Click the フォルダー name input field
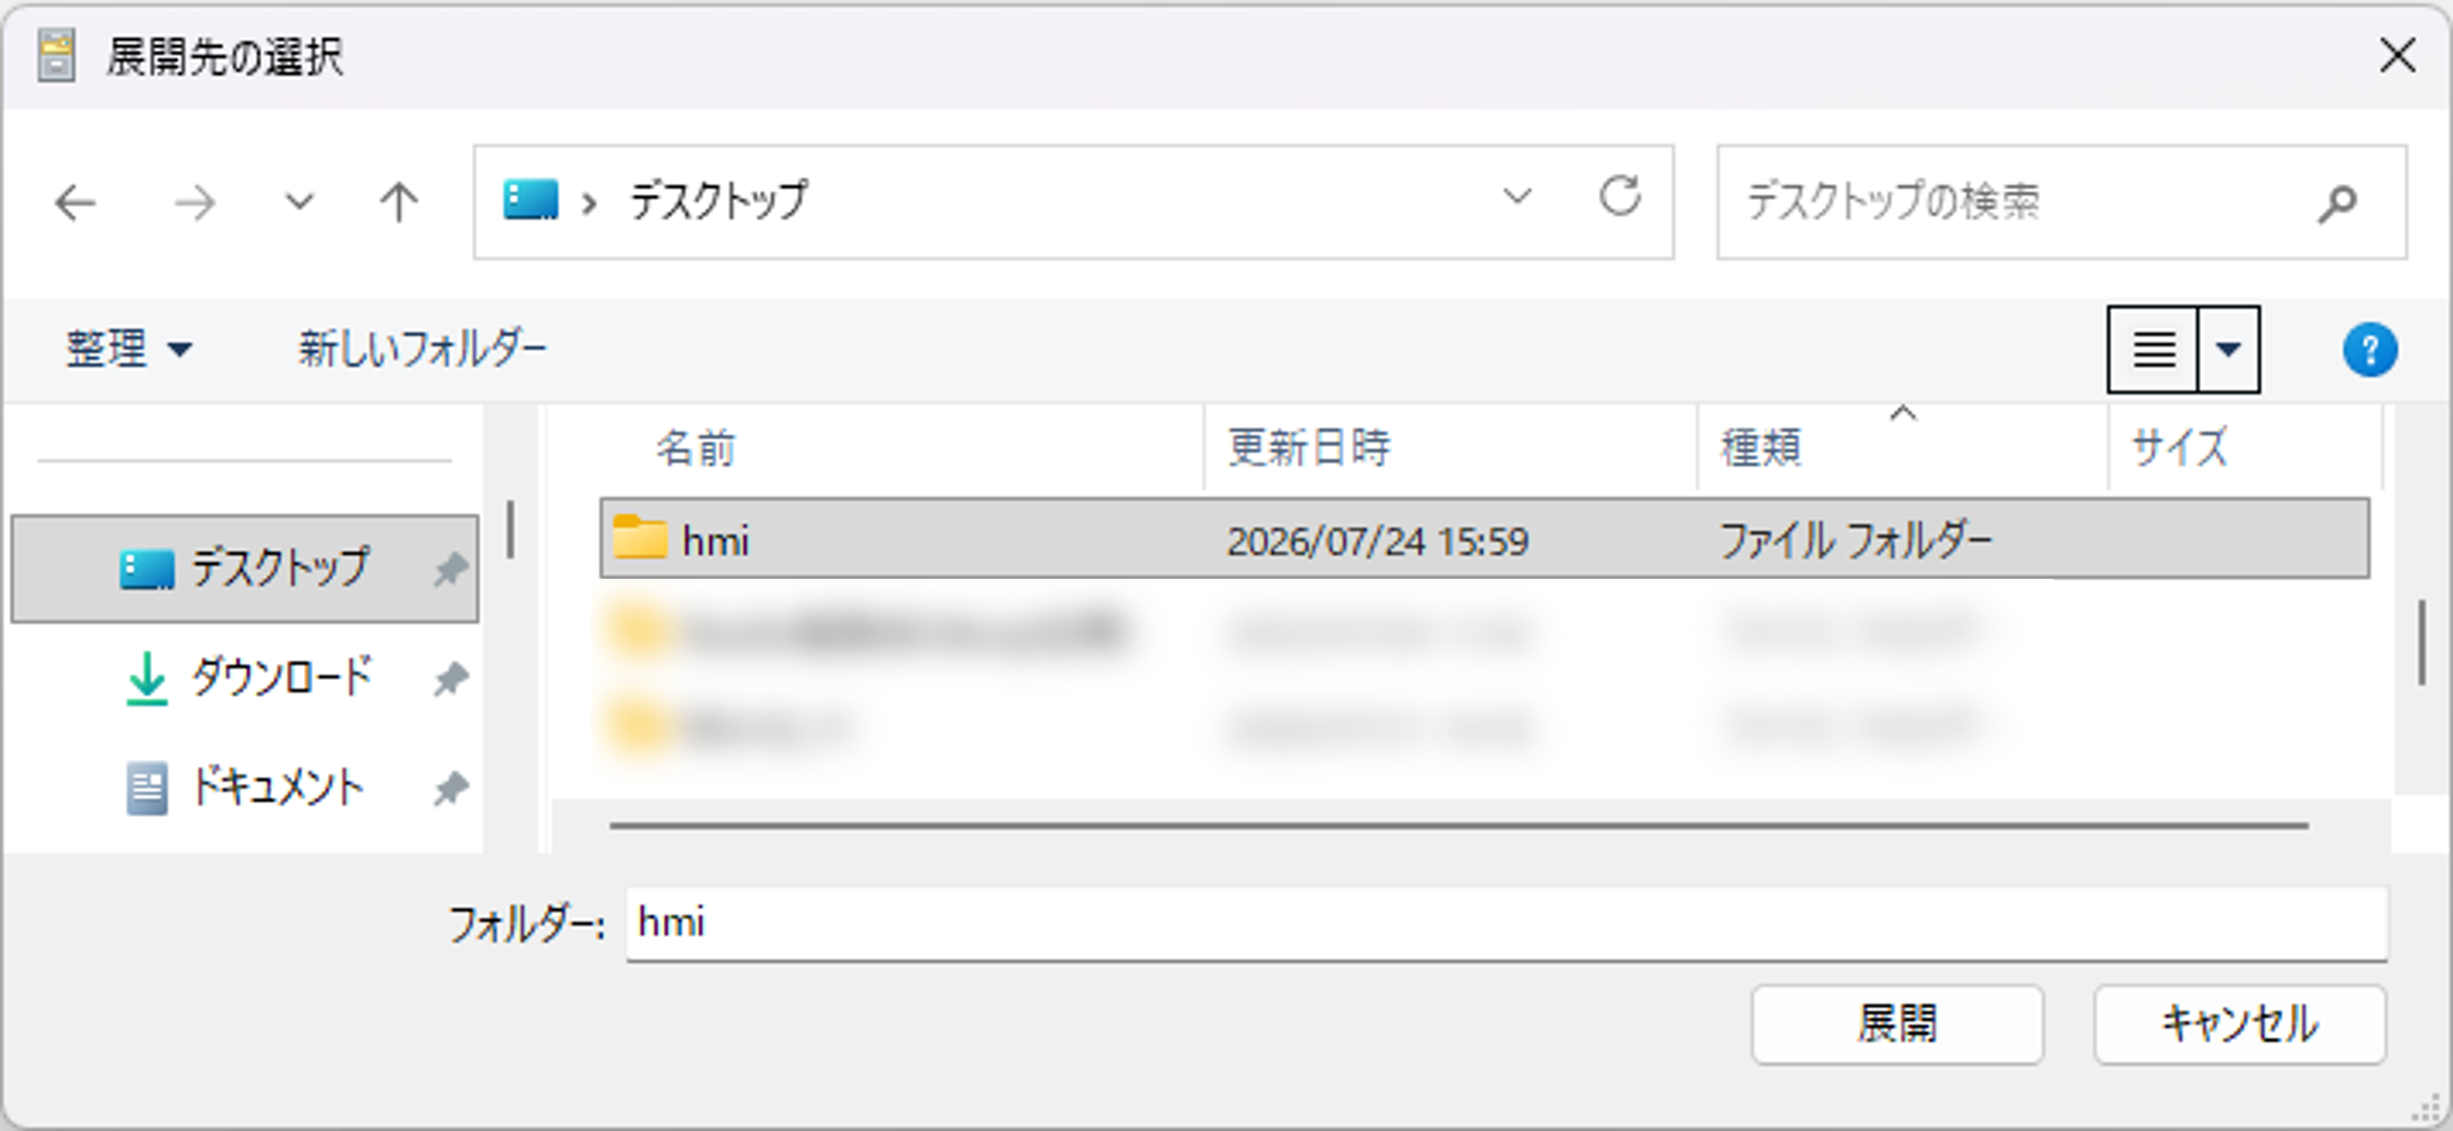The height and width of the screenshot is (1131, 2453). (1506, 924)
